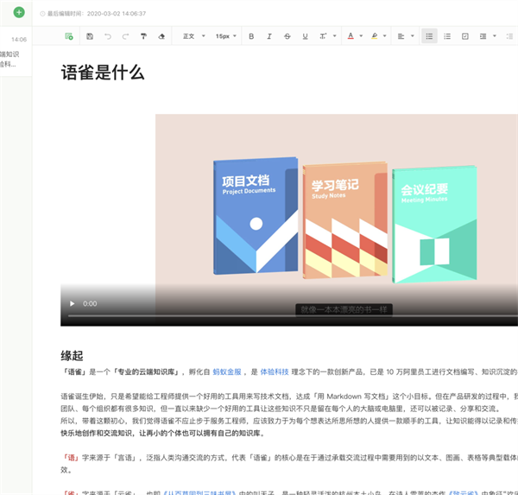518x495 pixels.
Task: Click the increase indent icon
Action: (x=483, y=36)
